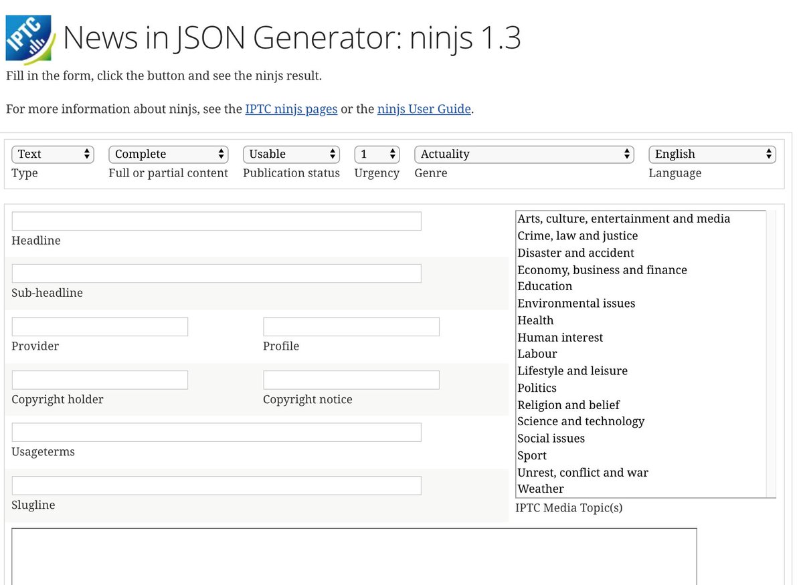This screenshot has height=585, width=803.
Task: Focus the Usageterms input field
Action: tap(217, 433)
